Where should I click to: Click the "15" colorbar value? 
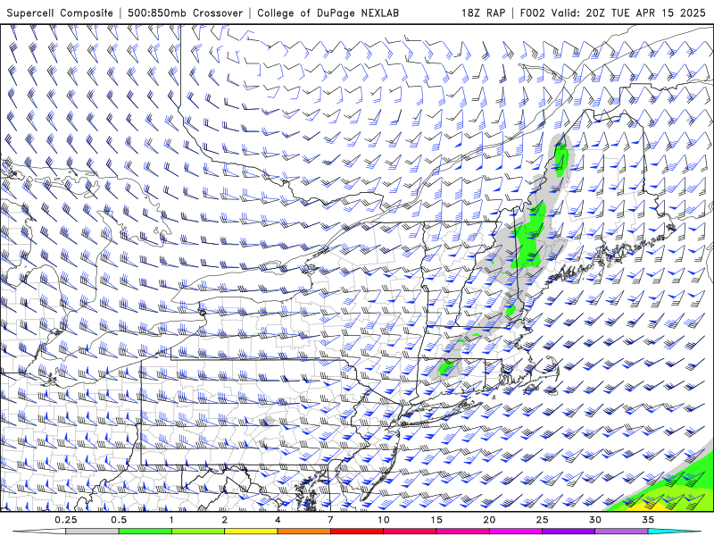(x=436, y=520)
